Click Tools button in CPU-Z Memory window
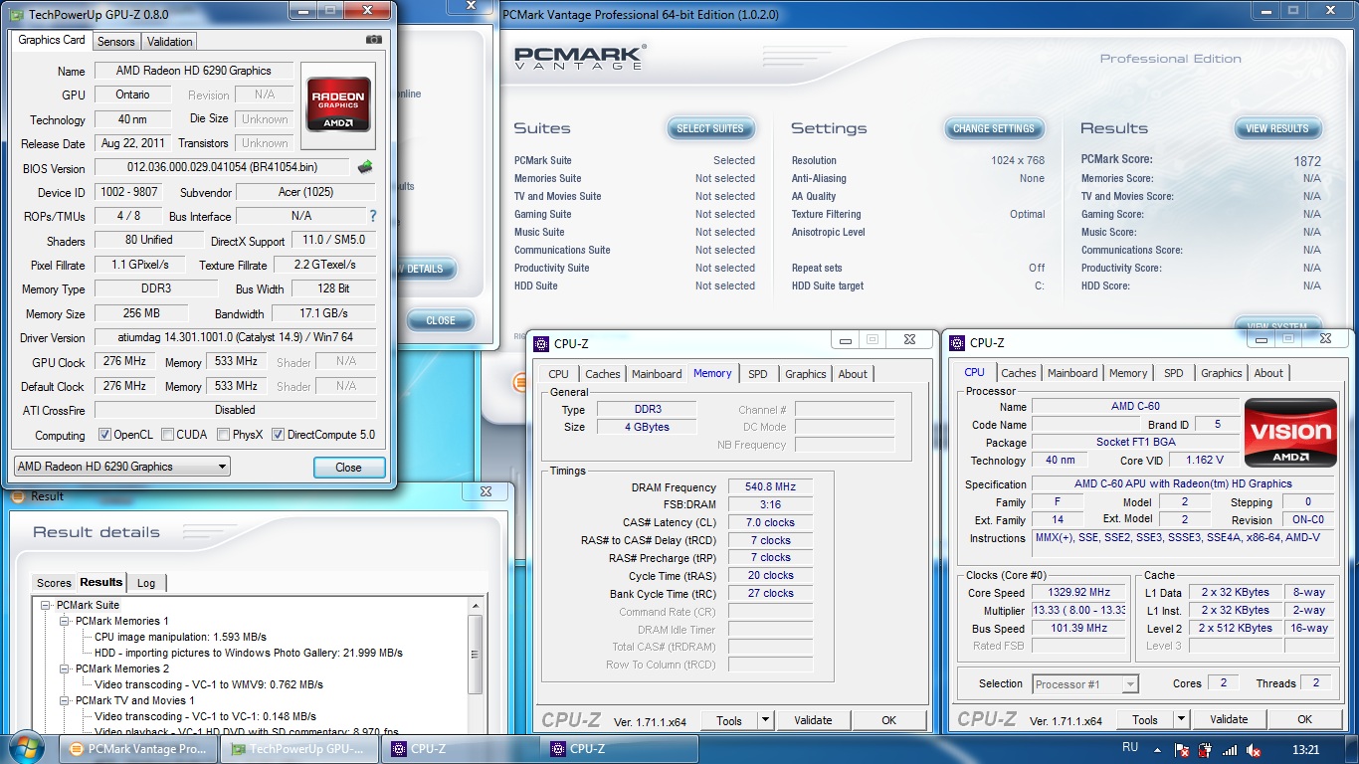This screenshot has height=764, width=1359. point(729,720)
